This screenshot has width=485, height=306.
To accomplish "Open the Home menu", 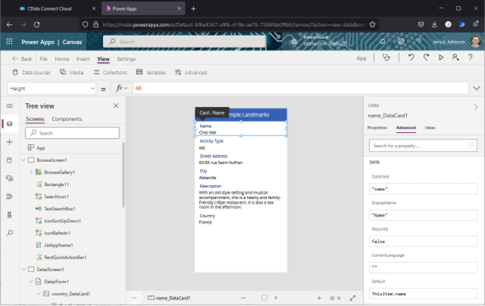I will pos(62,59).
